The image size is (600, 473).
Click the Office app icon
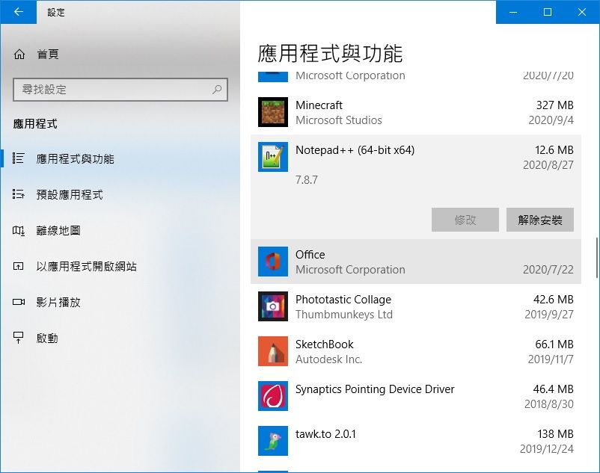click(x=273, y=262)
